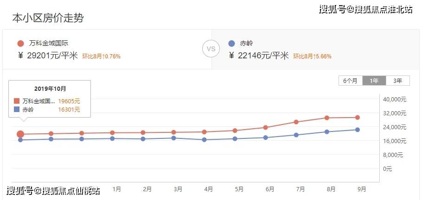The width and height of the screenshot is (422, 200).
Task: Click the blue square swatch in tooltip
Action: click(17, 110)
